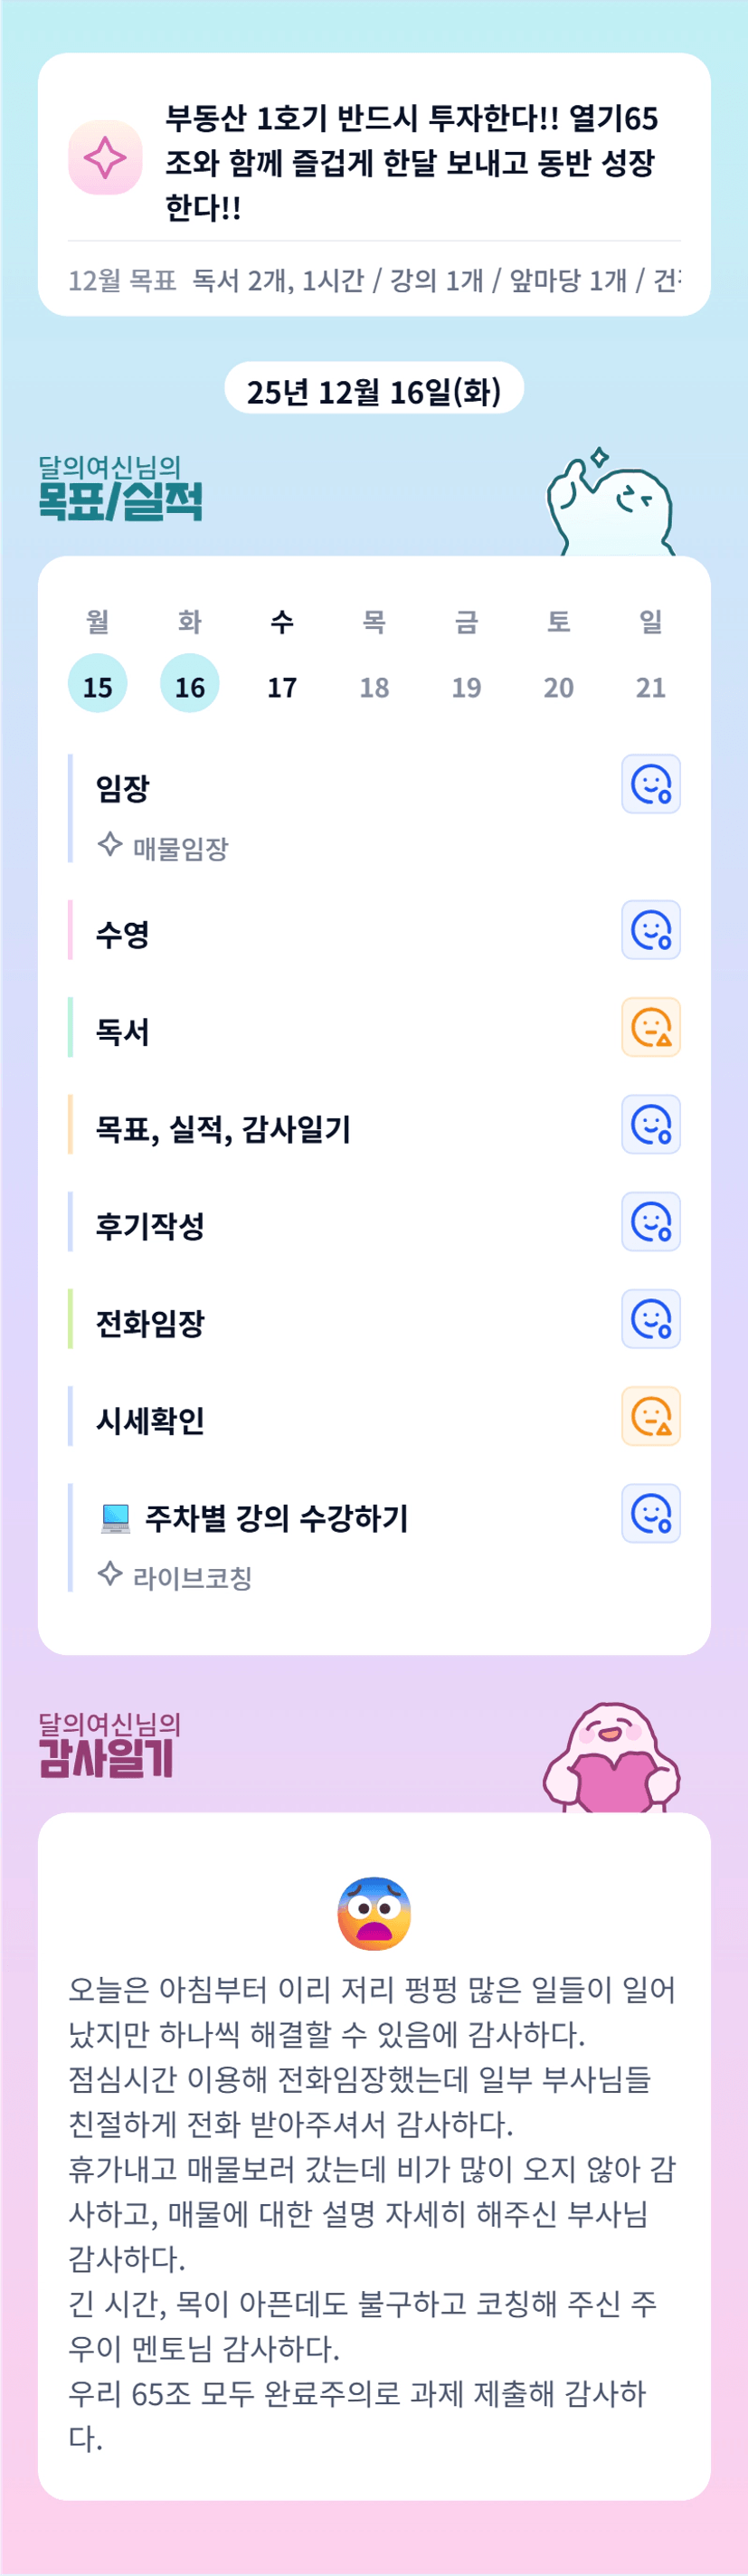Click the scared face emoji in gratitude diary
The width and height of the screenshot is (748, 2576).
[x=374, y=1913]
